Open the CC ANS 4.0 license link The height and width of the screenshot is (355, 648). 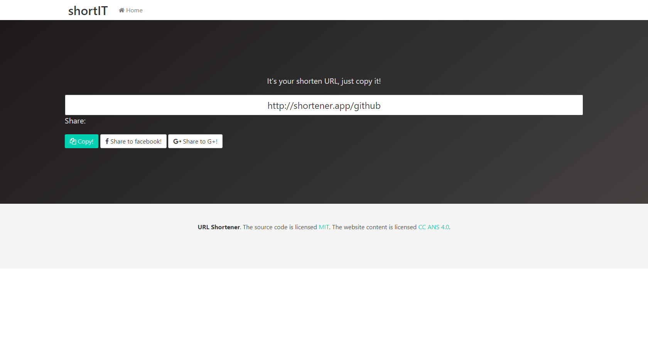coord(434,227)
